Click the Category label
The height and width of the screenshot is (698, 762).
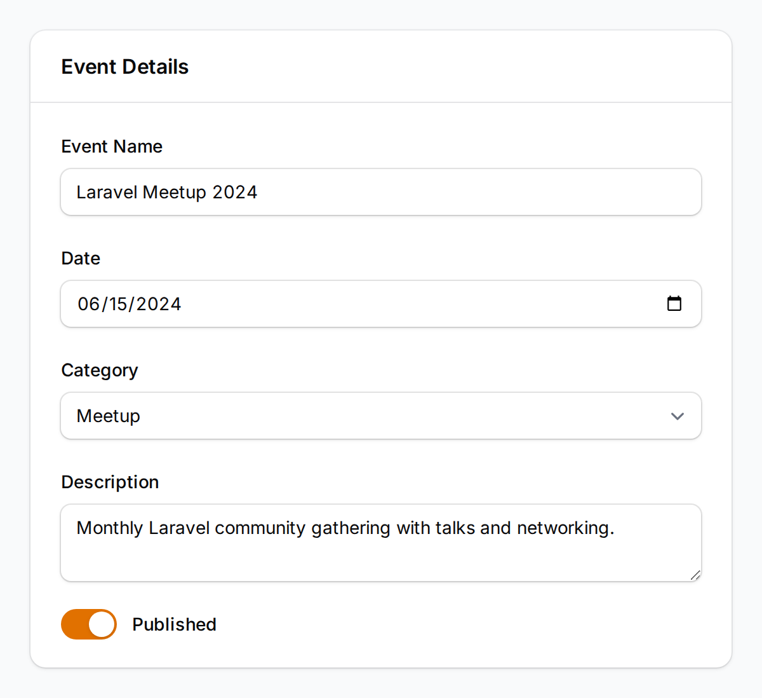coord(100,370)
